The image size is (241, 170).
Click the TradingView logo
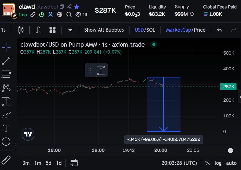[28, 134]
